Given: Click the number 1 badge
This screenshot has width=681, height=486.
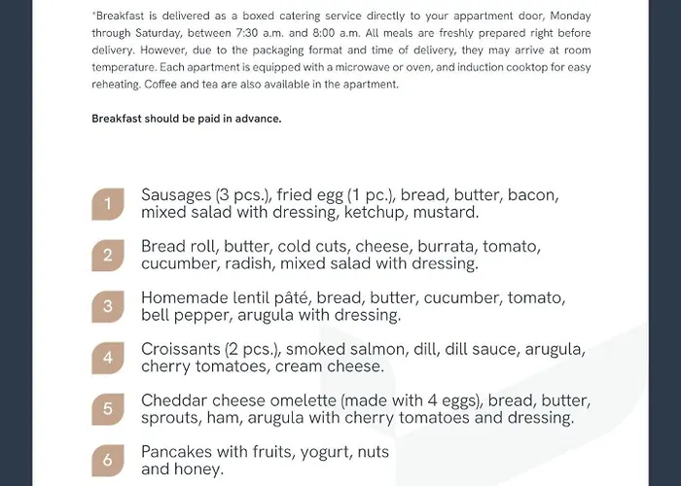Looking at the screenshot, I should 108,204.
